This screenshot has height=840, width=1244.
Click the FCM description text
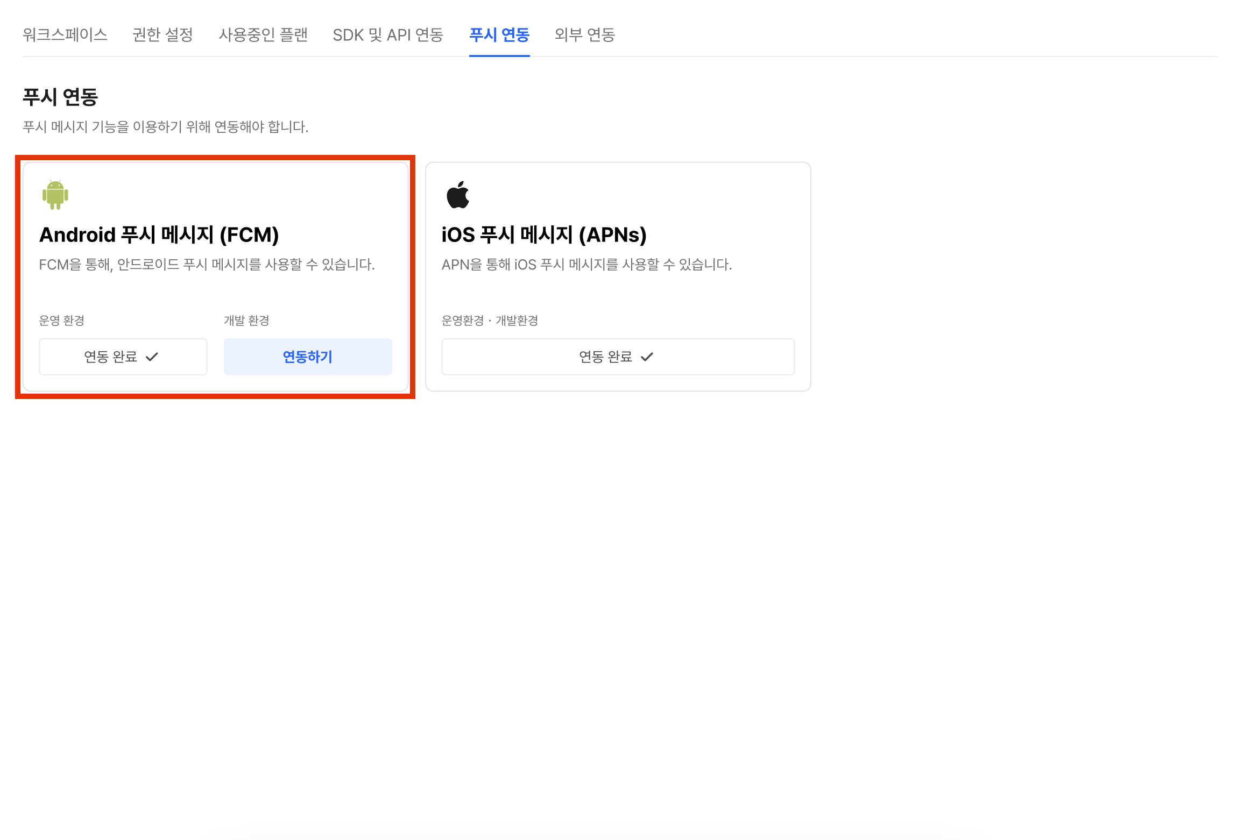pyautogui.click(x=207, y=265)
